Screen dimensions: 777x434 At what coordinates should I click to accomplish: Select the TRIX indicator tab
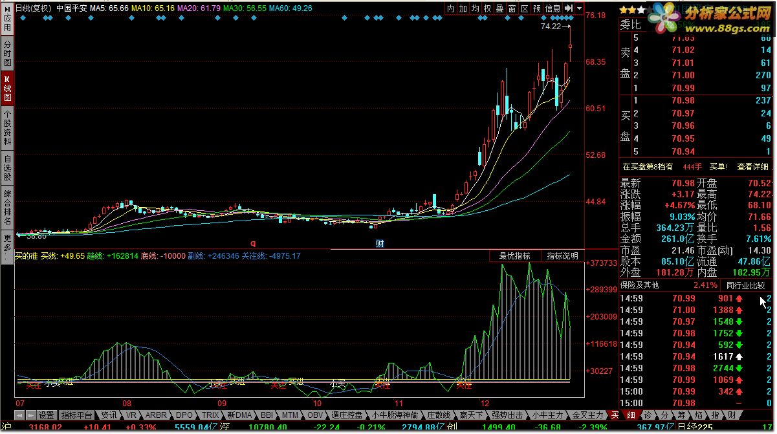210,415
